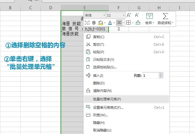This screenshot has height=134, width=195.
Task: Click the increase font size icon
Action: point(129,15)
